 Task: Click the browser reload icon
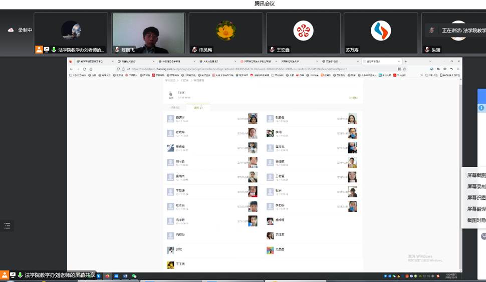tap(83, 69)
